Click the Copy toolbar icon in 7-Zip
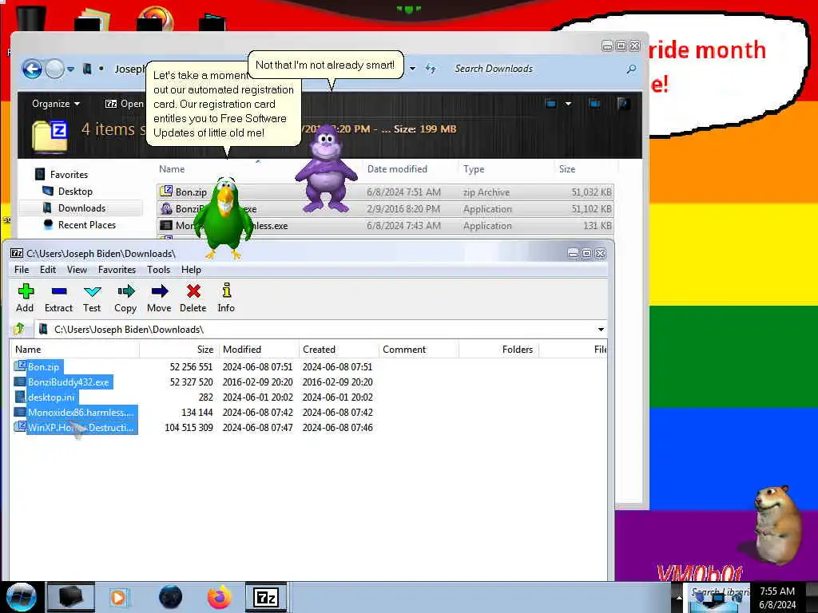The width and height of the screenshot is (818, 613). tap(125, 291)
